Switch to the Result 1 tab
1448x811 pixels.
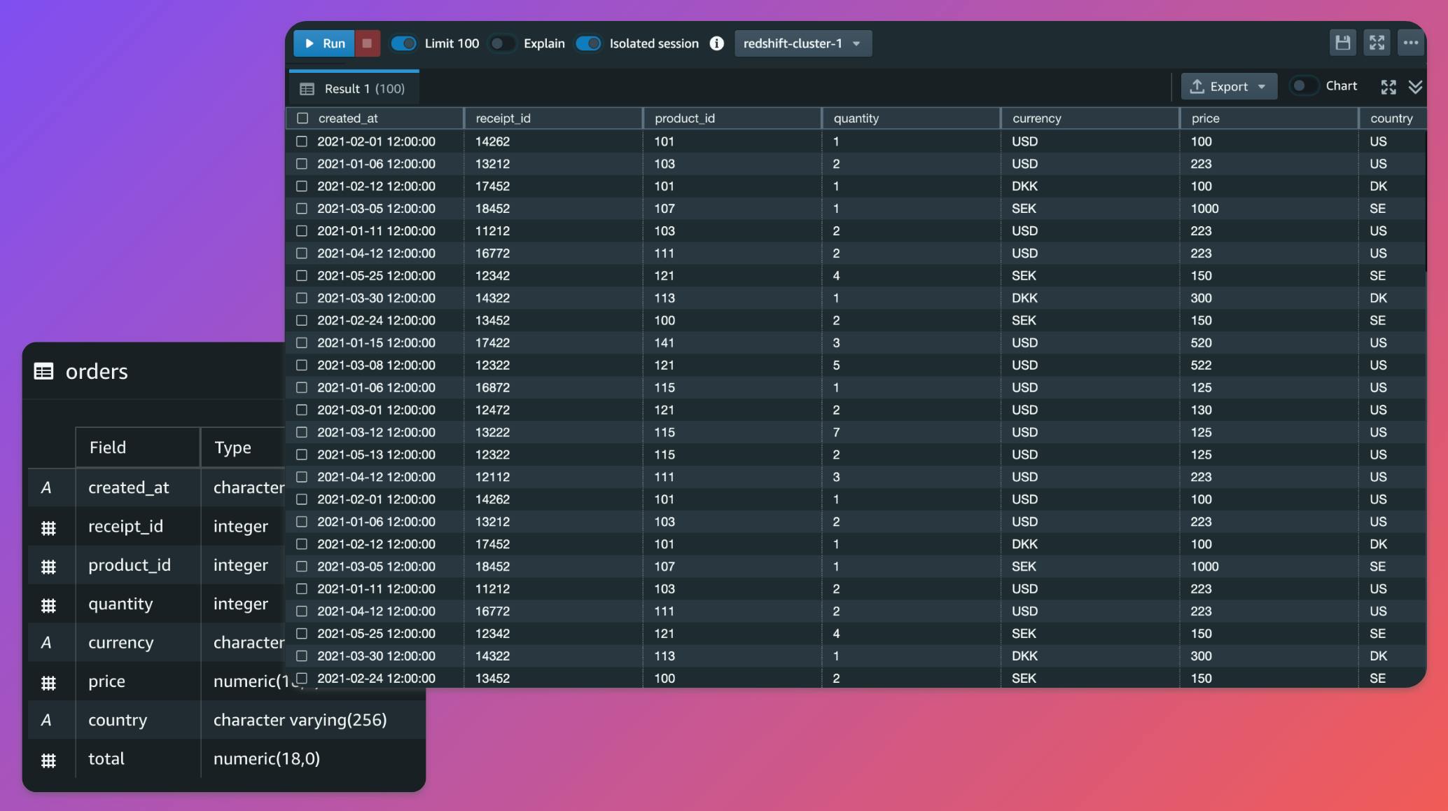[x=353, y=88]
